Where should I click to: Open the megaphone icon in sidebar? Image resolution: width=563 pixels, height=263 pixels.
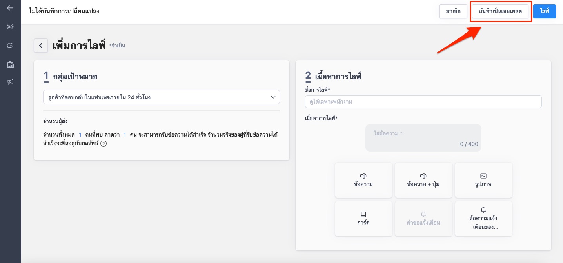click(x=10, y=82)
